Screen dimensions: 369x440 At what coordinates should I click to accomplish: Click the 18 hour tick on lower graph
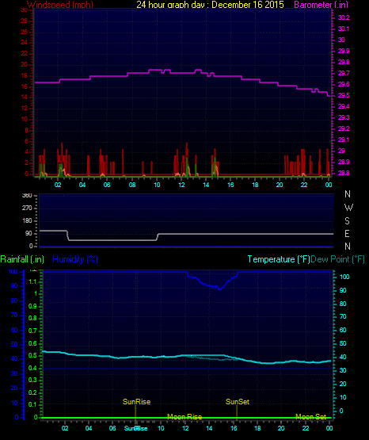(x=257, y=428)
